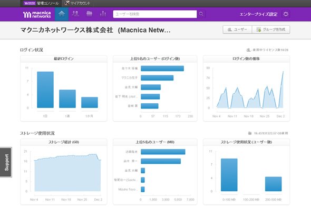
Task: Open the Support side tab
Action: 6,162
